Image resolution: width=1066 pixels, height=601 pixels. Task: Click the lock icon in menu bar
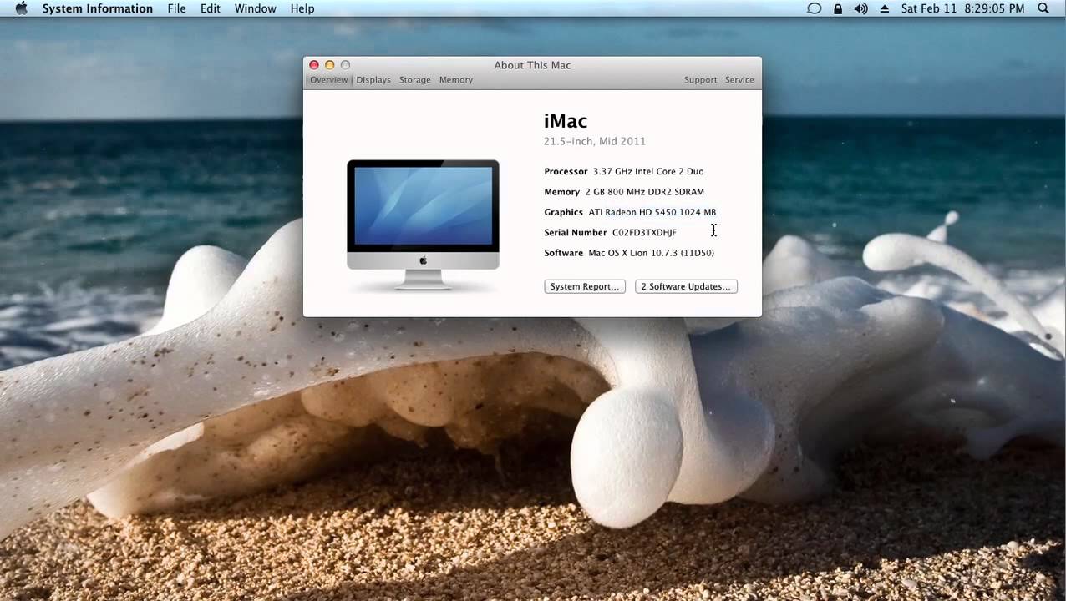(x=837, y=8)
